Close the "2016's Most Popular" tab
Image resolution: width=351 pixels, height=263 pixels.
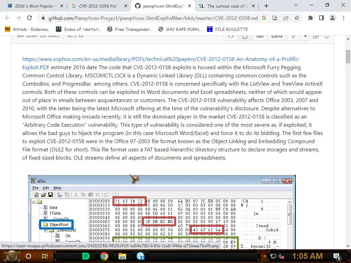(x=62, y=6)
